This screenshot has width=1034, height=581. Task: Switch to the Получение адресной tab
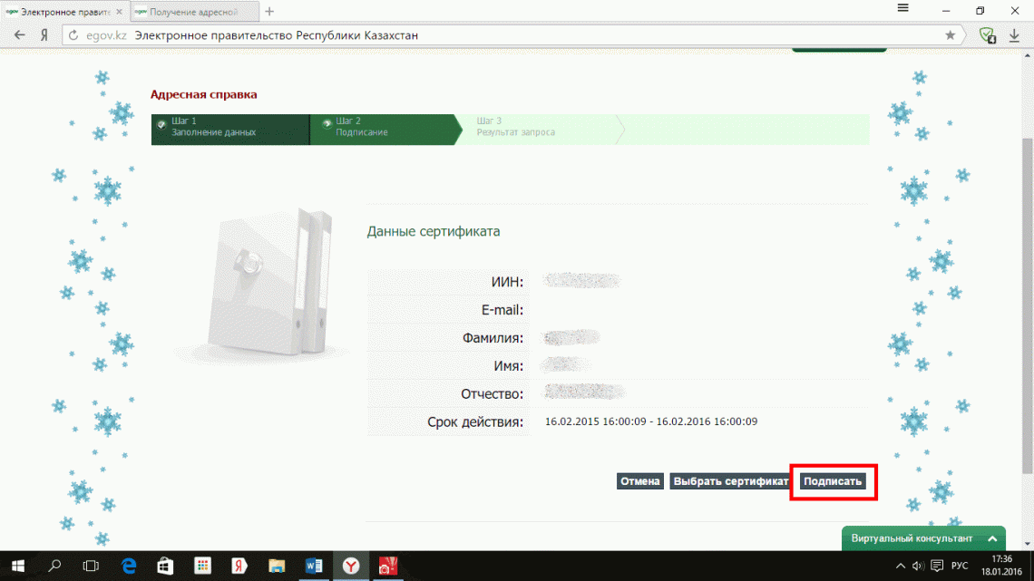(192, 12)
